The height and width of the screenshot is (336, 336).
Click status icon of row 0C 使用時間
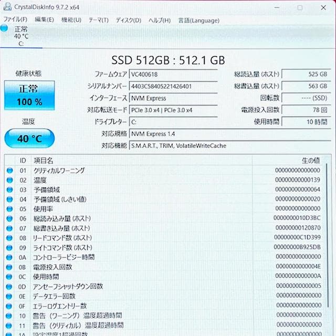point(9,277)
